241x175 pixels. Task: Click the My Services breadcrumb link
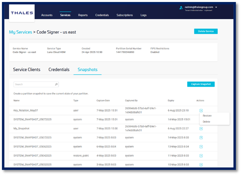click(x=20, y=32)
